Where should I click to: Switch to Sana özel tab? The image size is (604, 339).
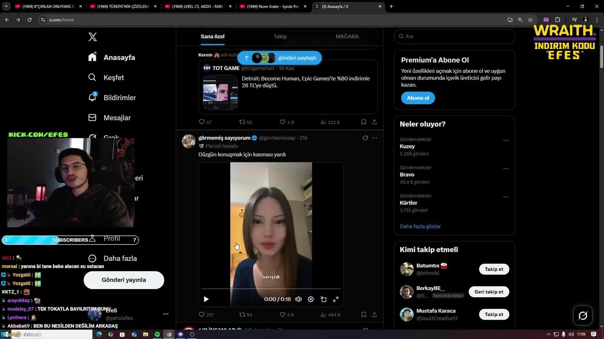click(x=212, y=36)
